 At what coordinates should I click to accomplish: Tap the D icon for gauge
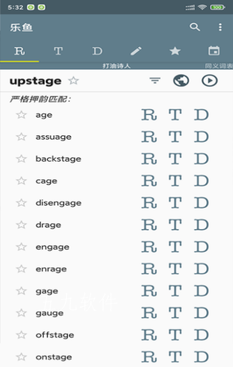(201, 313)
